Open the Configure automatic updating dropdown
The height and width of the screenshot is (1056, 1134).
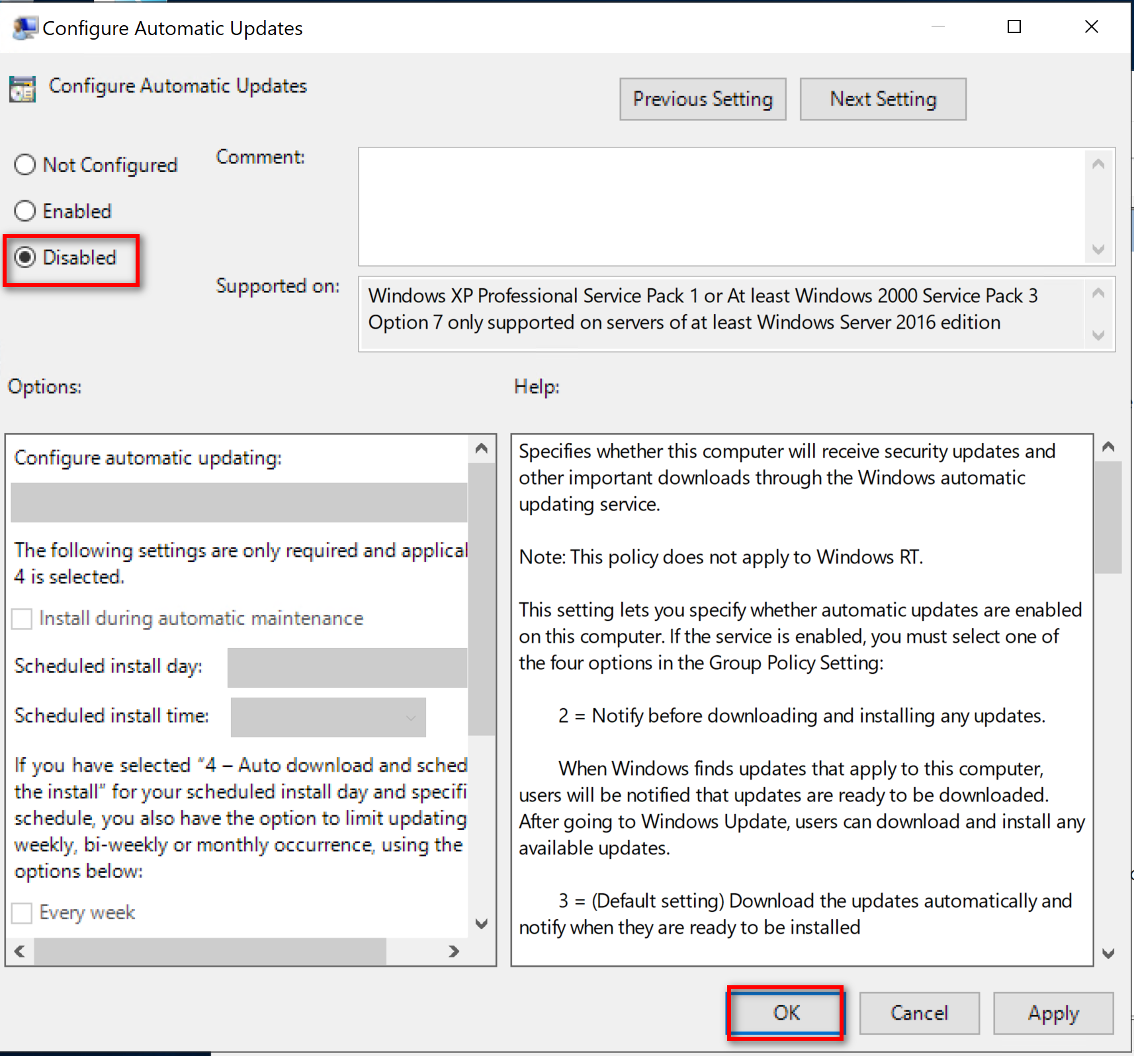coord(239,503)
